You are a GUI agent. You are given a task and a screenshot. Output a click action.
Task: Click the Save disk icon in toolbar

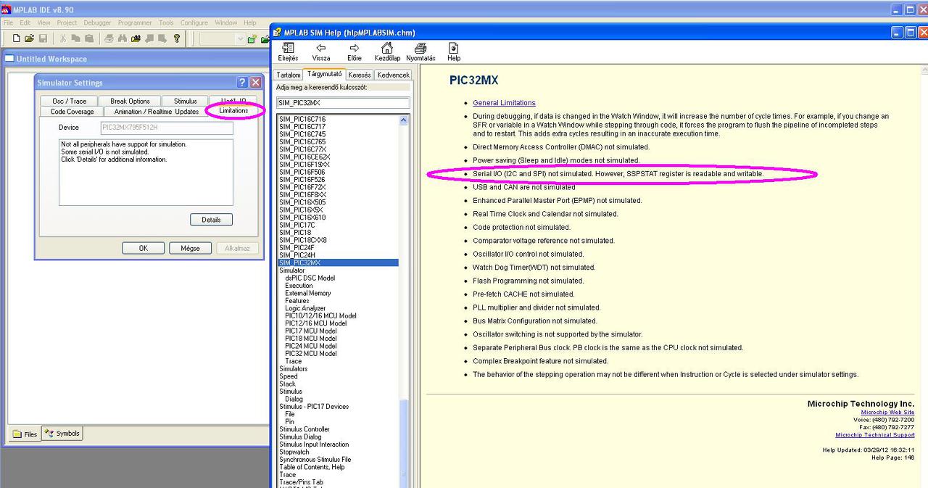43,38
